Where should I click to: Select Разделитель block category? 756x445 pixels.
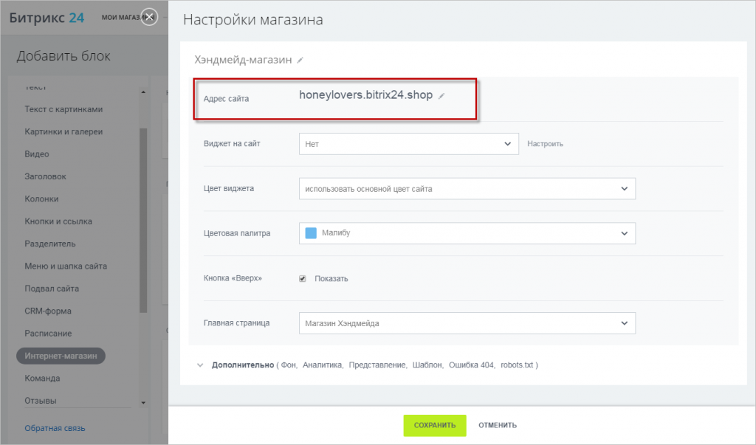(x=50, y=244)
